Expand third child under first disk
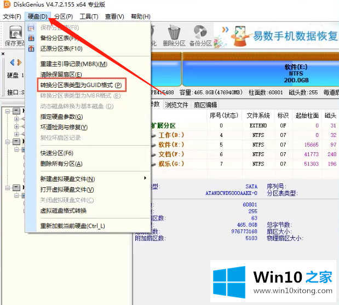The image size is (339, 305). [16, 134]
